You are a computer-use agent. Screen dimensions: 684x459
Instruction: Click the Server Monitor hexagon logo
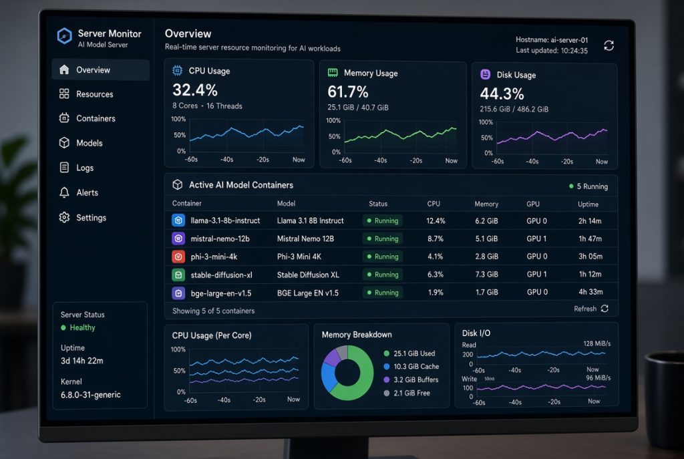pos(65,36)
